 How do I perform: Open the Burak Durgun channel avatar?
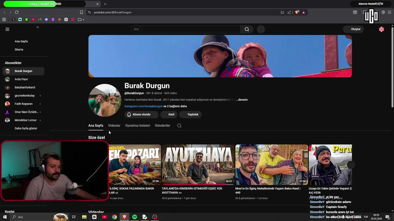(105, 100)
